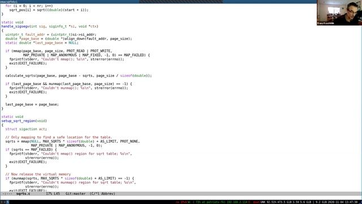Click 'if (last_page_base && munmap(' condition
The width and height of the screenshot is (362, 204).
[x=68, y=84]
